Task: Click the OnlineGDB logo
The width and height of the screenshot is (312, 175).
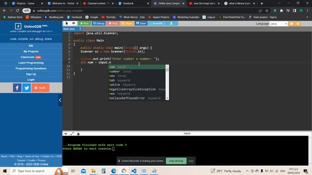Action: pos(18,26)
